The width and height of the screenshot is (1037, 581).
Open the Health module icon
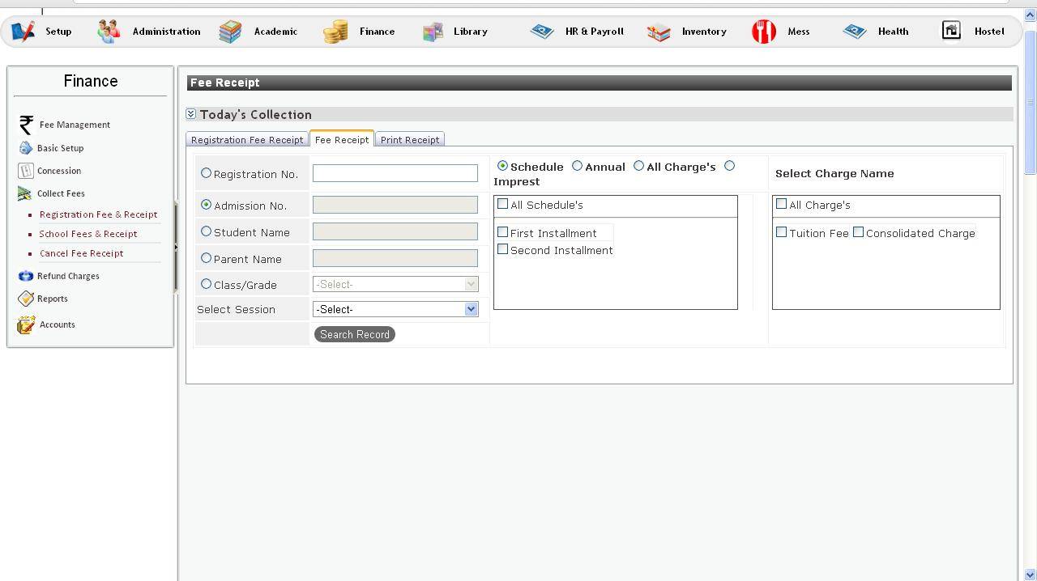[x=855, y=32]
